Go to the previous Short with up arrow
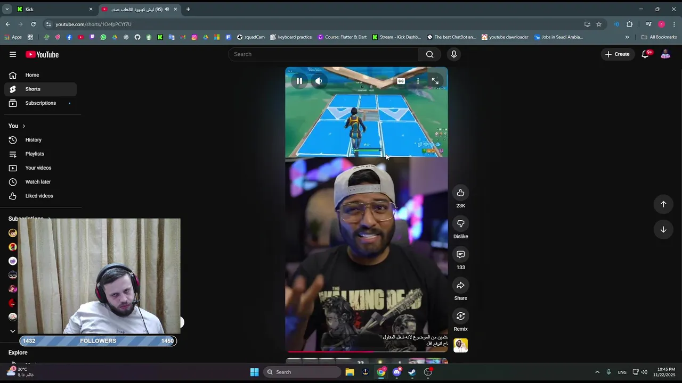 coord(663,204)
